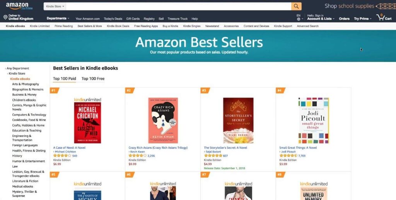396x200 pixels.
Task: Expand the Try Prime dropdown
Action: pos(363,19)
